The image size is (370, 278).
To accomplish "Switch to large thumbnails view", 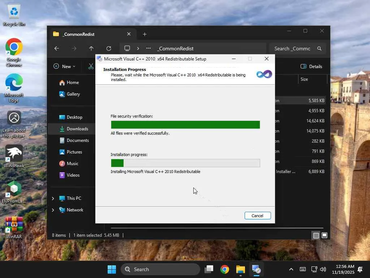I will click(x=324, y=235).
